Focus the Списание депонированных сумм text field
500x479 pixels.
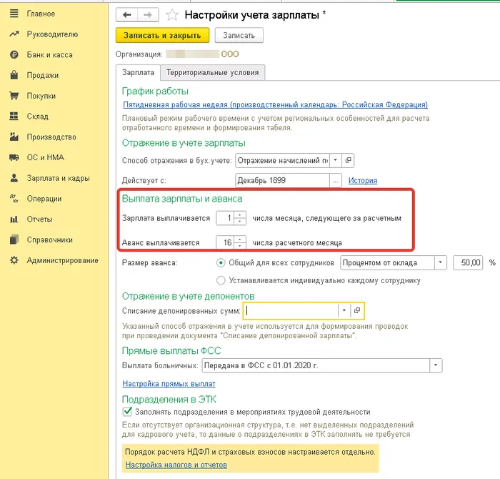(291, 310)
